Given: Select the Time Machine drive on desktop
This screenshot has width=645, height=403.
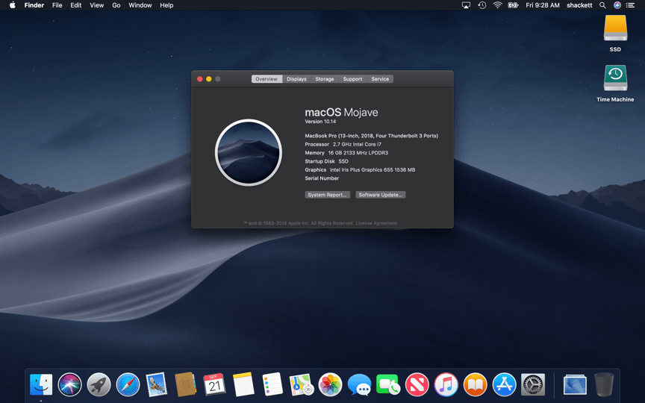Looking at the screenshot, I should [x=615, y=78].
